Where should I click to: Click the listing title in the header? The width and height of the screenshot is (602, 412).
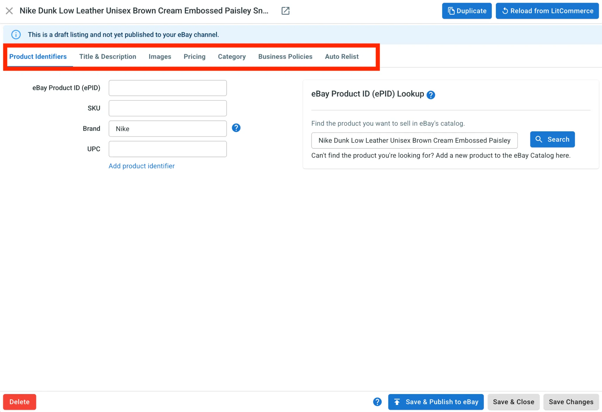144,11
